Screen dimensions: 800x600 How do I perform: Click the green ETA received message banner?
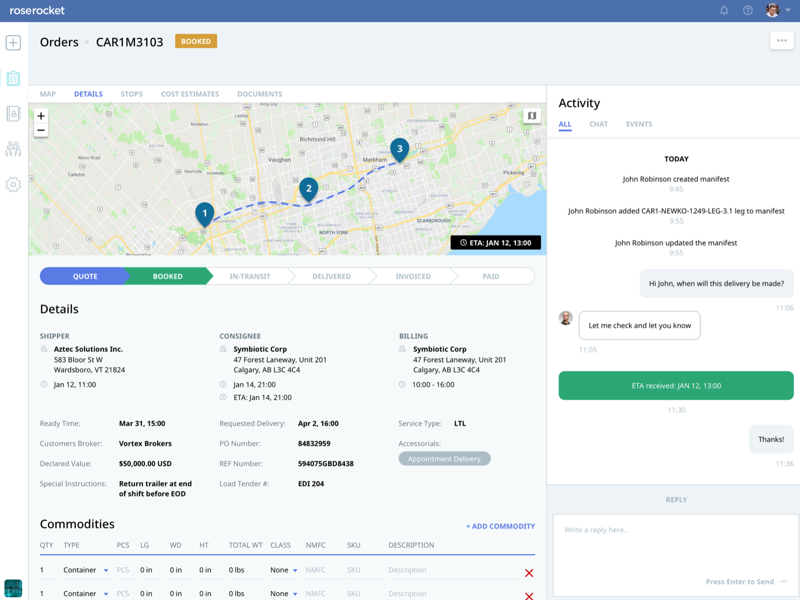coord(676,386)
